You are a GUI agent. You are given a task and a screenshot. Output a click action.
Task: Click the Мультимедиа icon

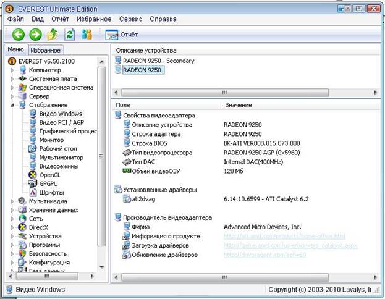click(x=22, y=201)
